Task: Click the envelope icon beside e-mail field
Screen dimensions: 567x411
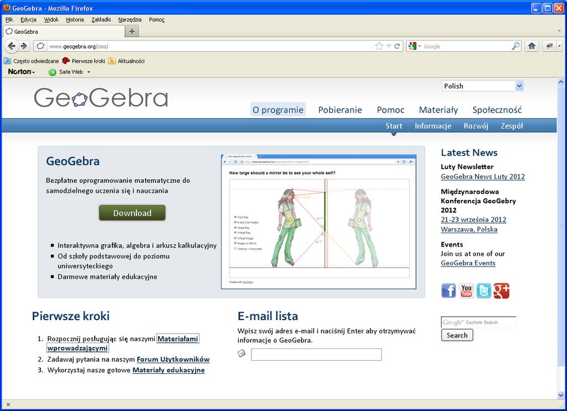Action: coord(242,353)
